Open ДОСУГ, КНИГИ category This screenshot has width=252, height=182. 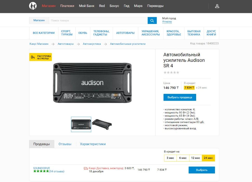point(211,33)
